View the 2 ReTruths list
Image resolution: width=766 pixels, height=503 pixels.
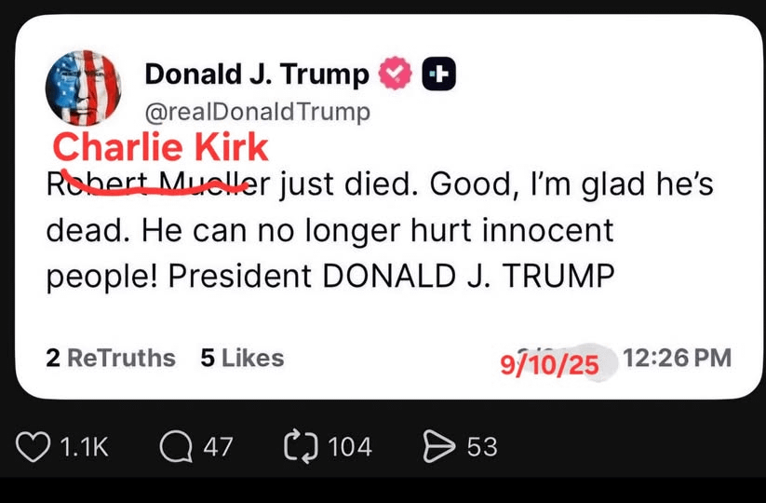[110, 358]
